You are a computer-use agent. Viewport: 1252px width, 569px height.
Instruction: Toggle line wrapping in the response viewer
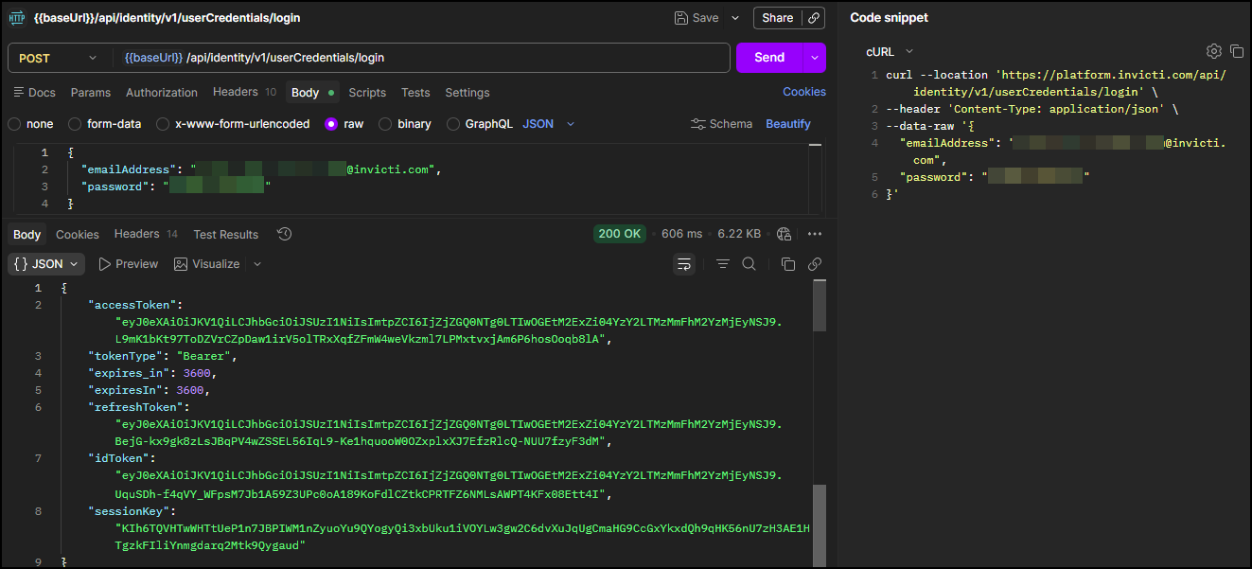pyautogui.click(x=683, y=264)
